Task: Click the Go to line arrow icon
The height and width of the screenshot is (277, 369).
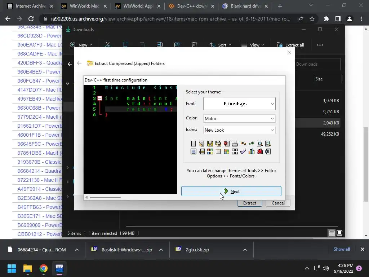Action: 202,151
